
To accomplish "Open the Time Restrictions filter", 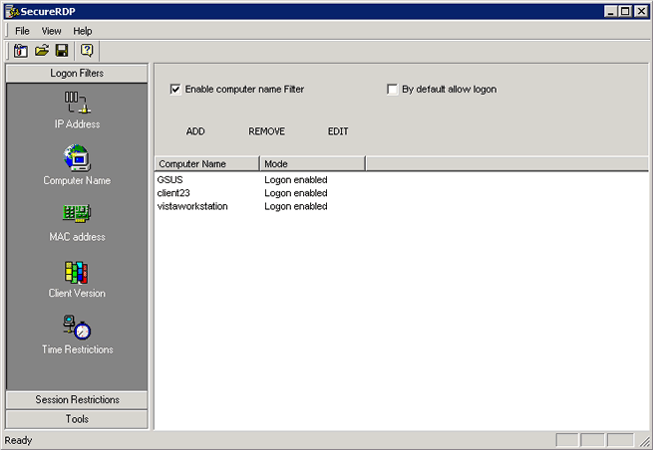I will (77, 328).
